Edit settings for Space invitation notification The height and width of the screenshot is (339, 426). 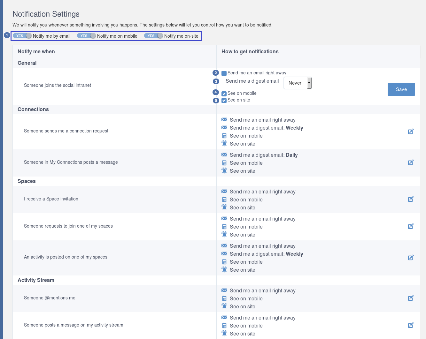(x=411, y=199)
